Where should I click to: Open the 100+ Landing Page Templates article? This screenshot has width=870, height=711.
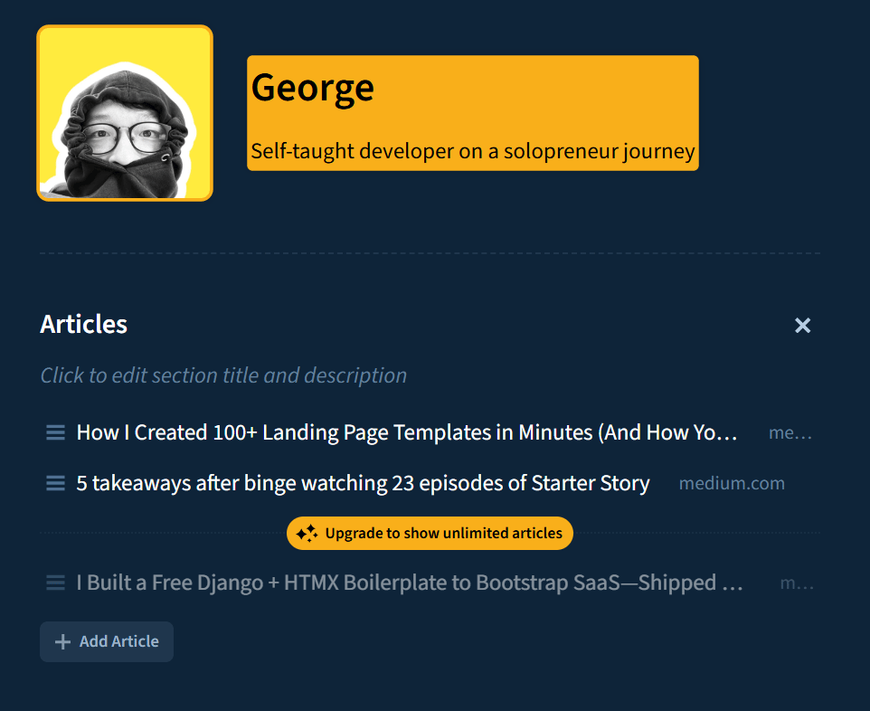(407, 432)
